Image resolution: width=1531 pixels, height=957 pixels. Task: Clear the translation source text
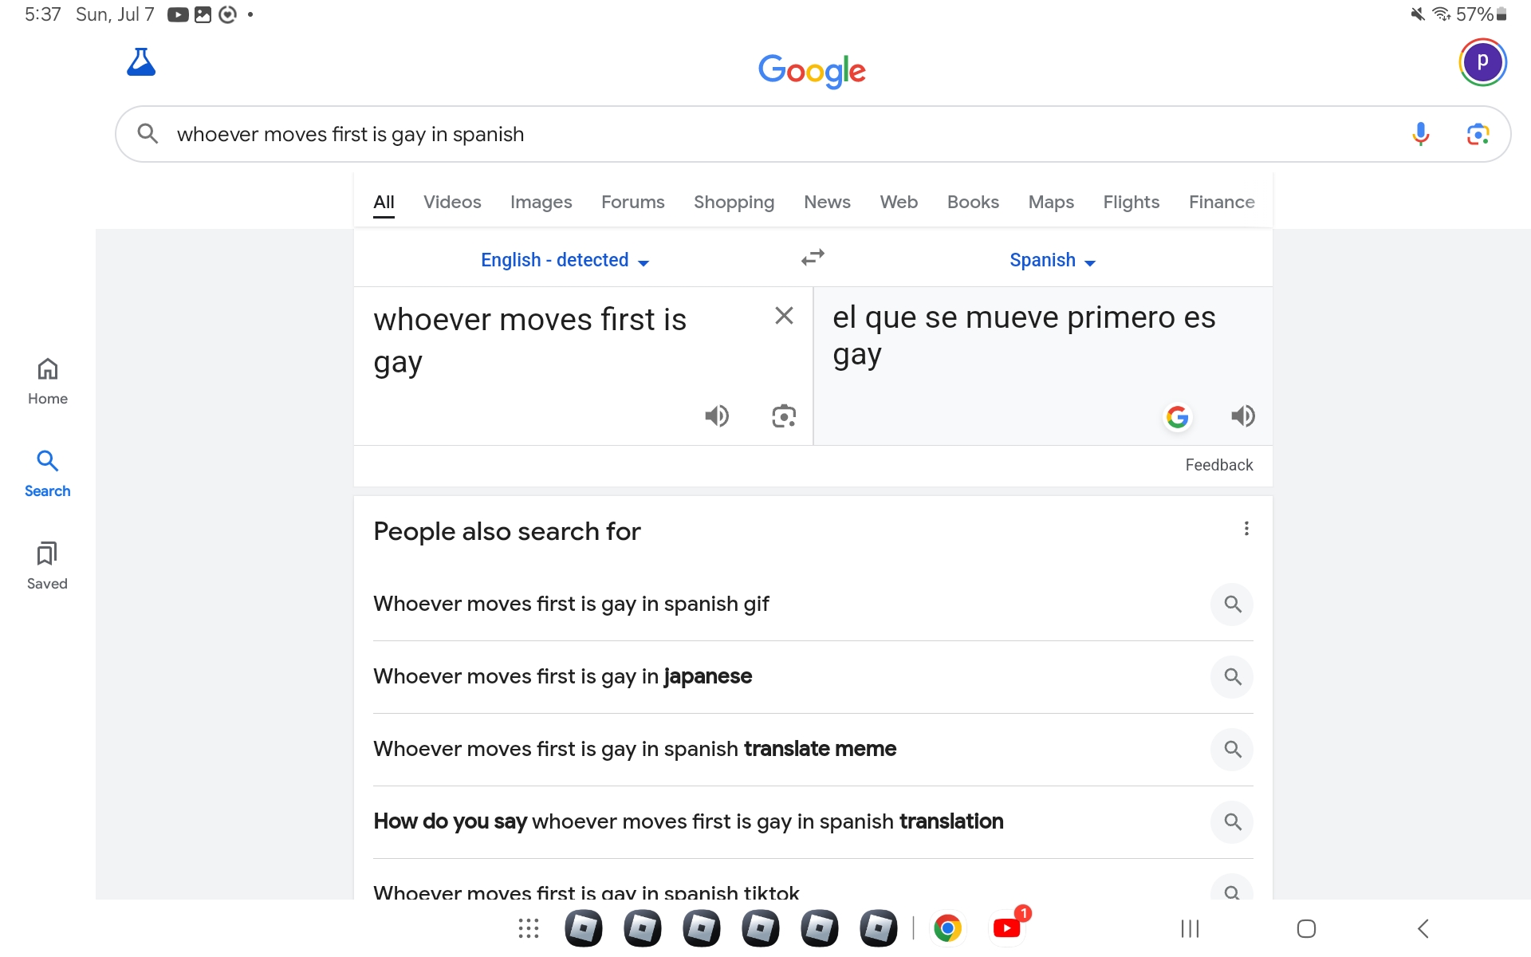(784, 316)
